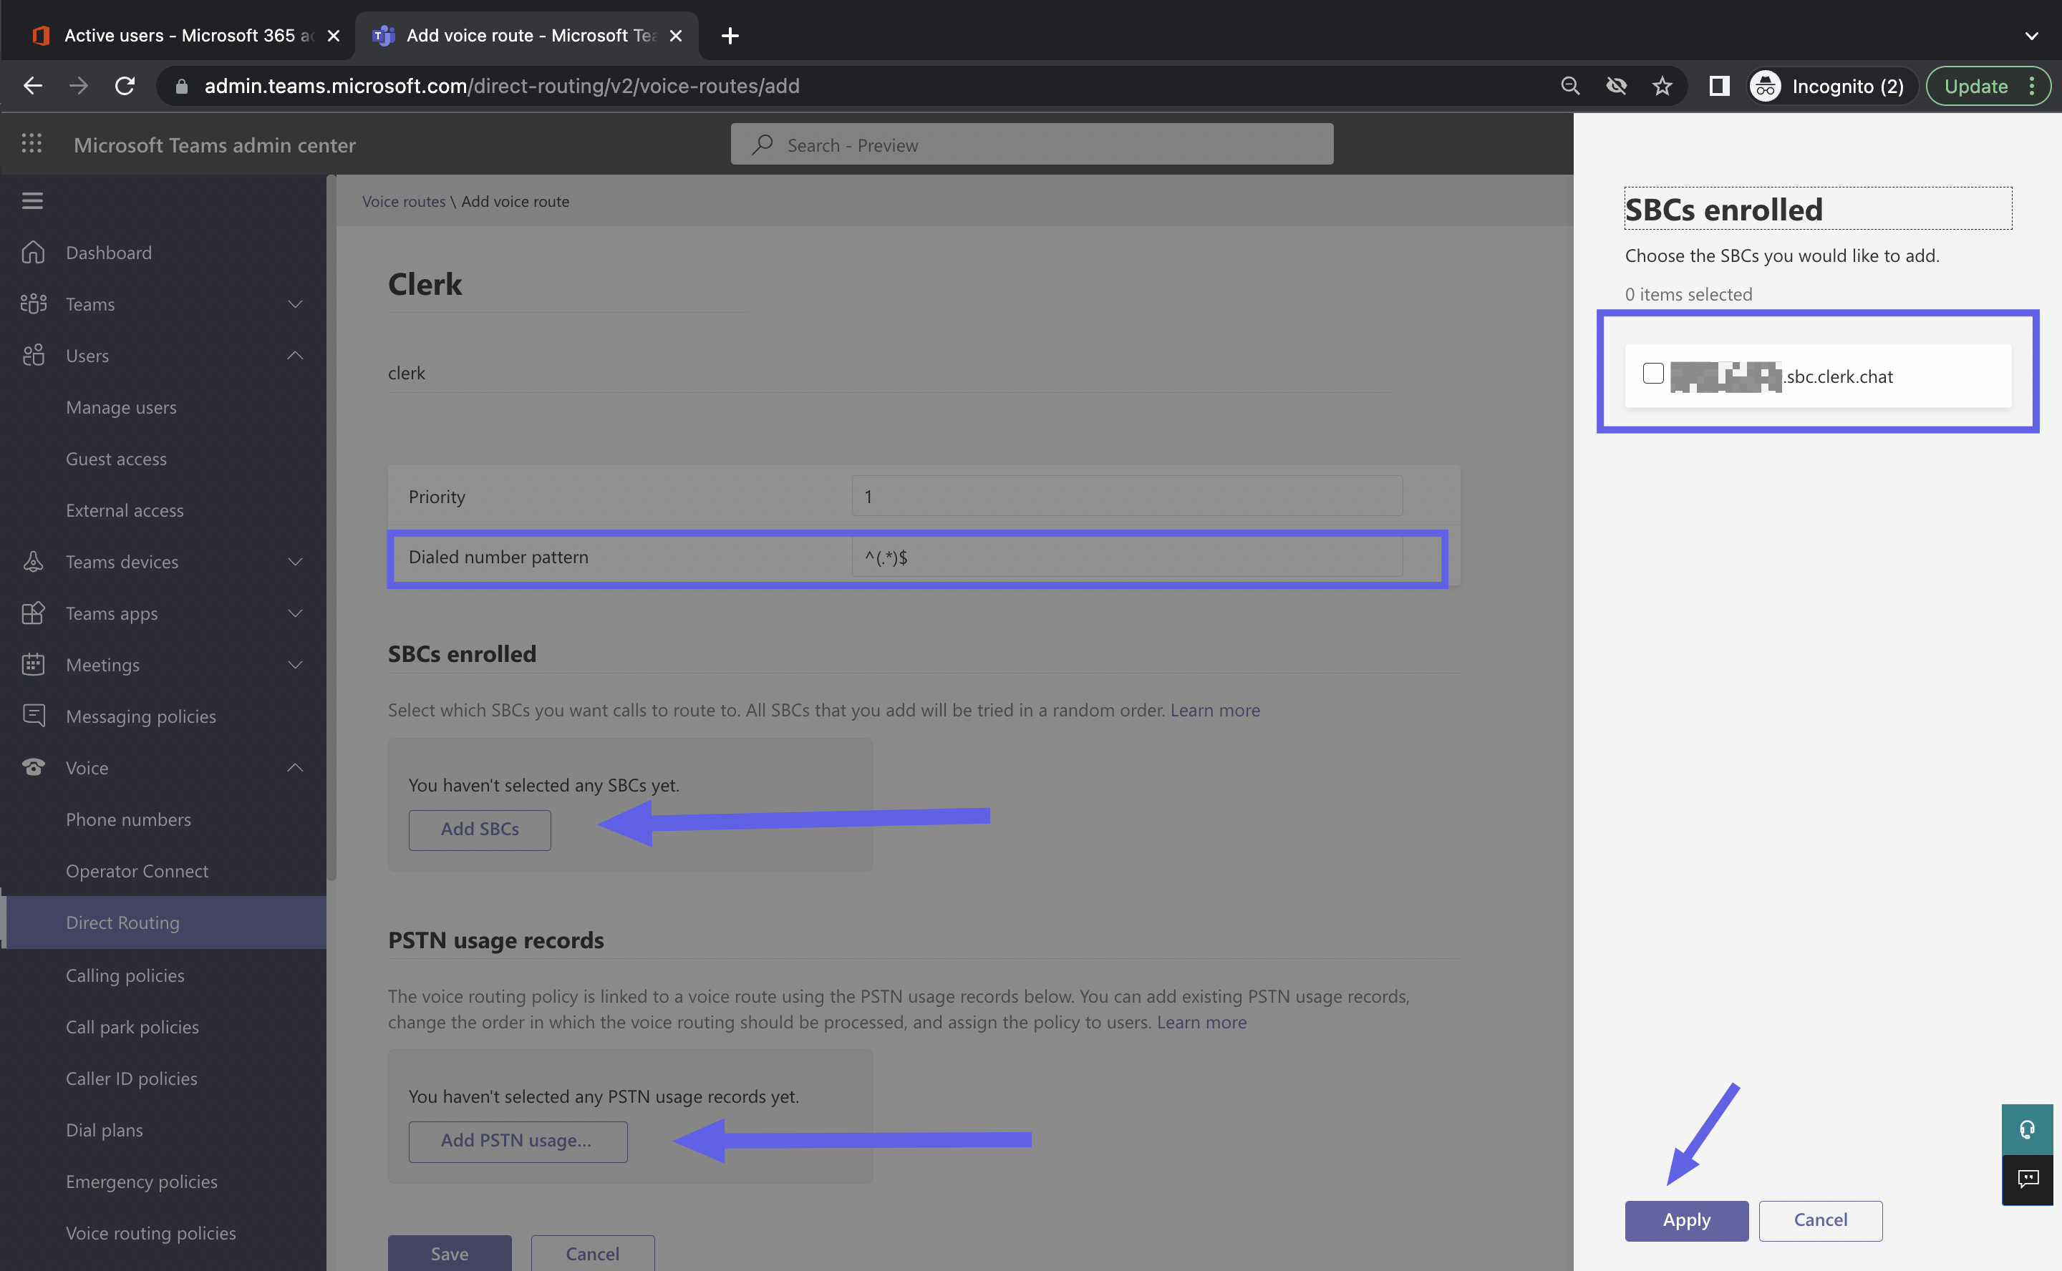Select the Add voice route tab
The height and width of the screenshot is (1271, 2062).
coord(526,35)
